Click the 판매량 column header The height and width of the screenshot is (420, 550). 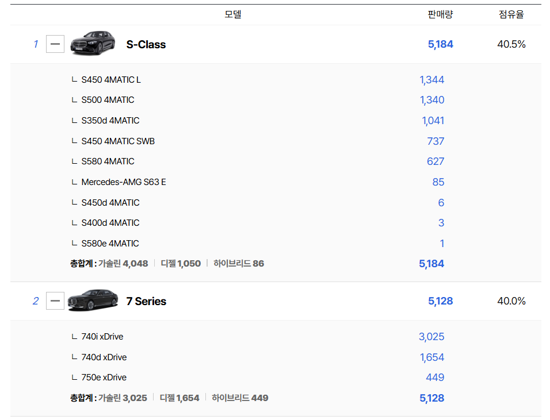coord(440,14)
